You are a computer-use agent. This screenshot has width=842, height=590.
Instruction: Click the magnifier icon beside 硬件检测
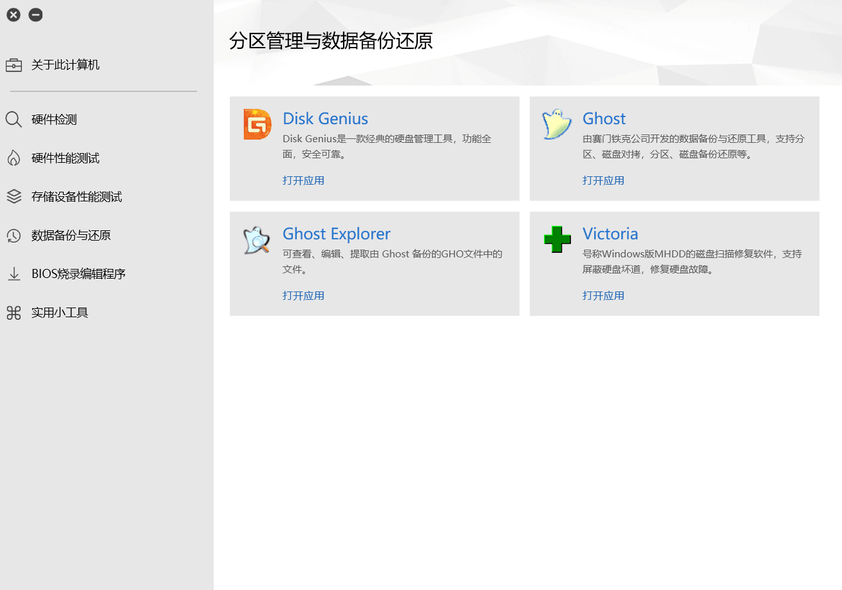[14, 120]
